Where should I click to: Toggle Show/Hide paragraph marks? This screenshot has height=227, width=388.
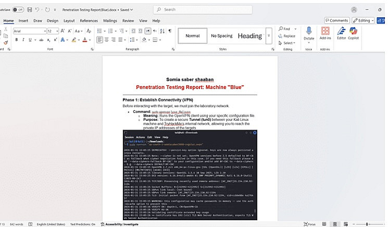click(x=170, y=31)
